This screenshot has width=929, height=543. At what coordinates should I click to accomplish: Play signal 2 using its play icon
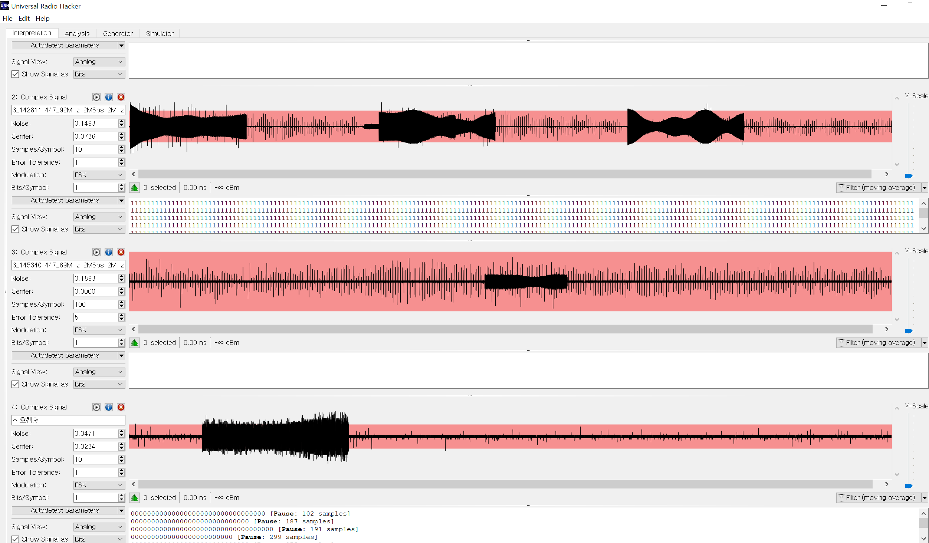(96, 97)
